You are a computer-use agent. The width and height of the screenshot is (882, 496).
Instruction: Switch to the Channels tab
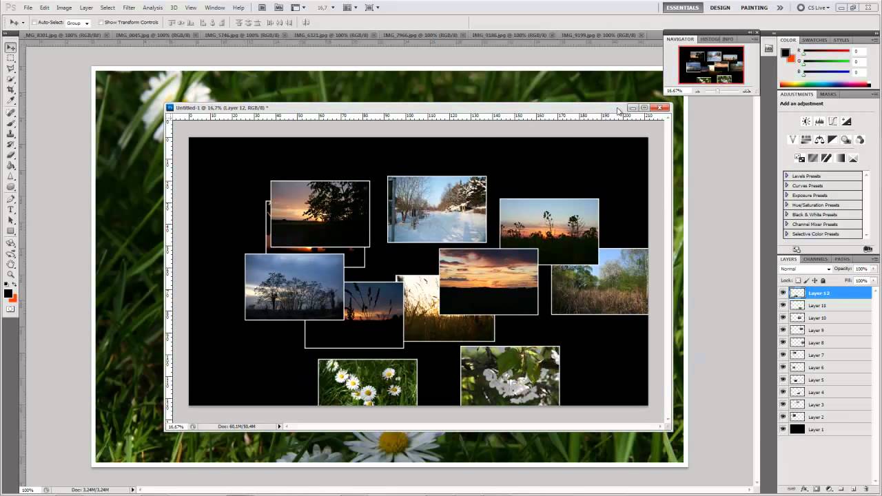(x=815, y=259)
